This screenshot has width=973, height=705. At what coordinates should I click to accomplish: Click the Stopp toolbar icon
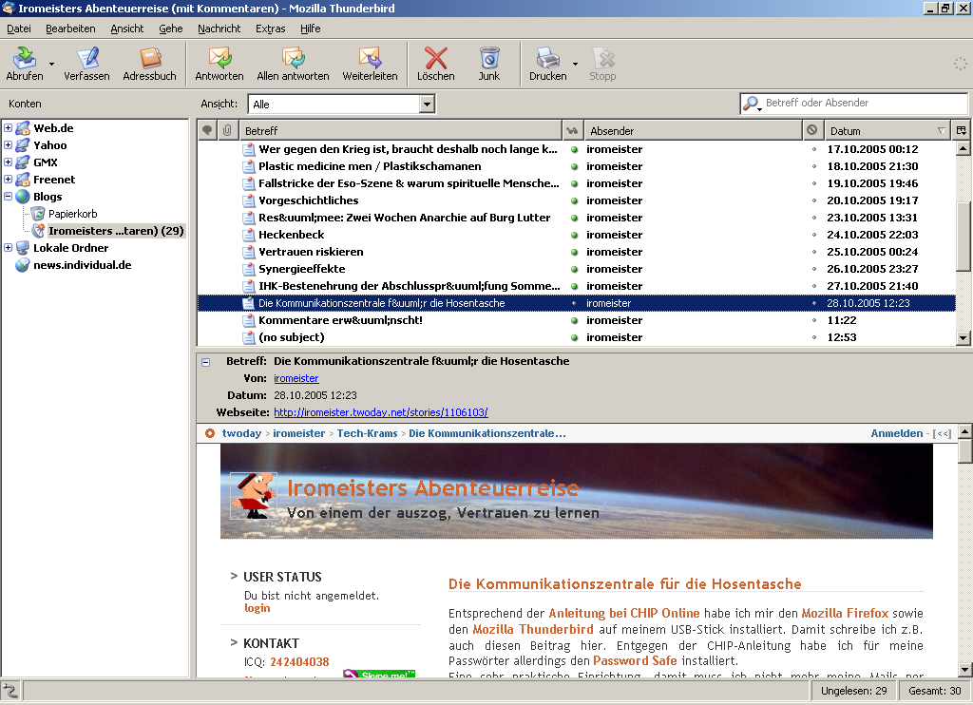pyautogui.click(x=603, y=58)
